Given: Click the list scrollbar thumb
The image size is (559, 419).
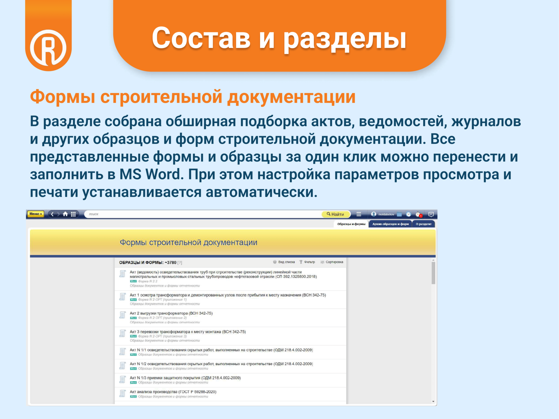Looking at the screenshot, I should [433, 273].
